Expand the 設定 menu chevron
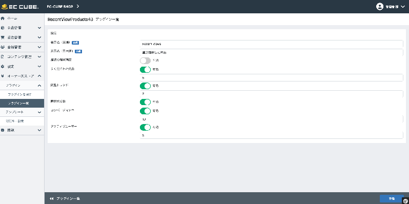 pyautogui.click(x=39, y=66)
